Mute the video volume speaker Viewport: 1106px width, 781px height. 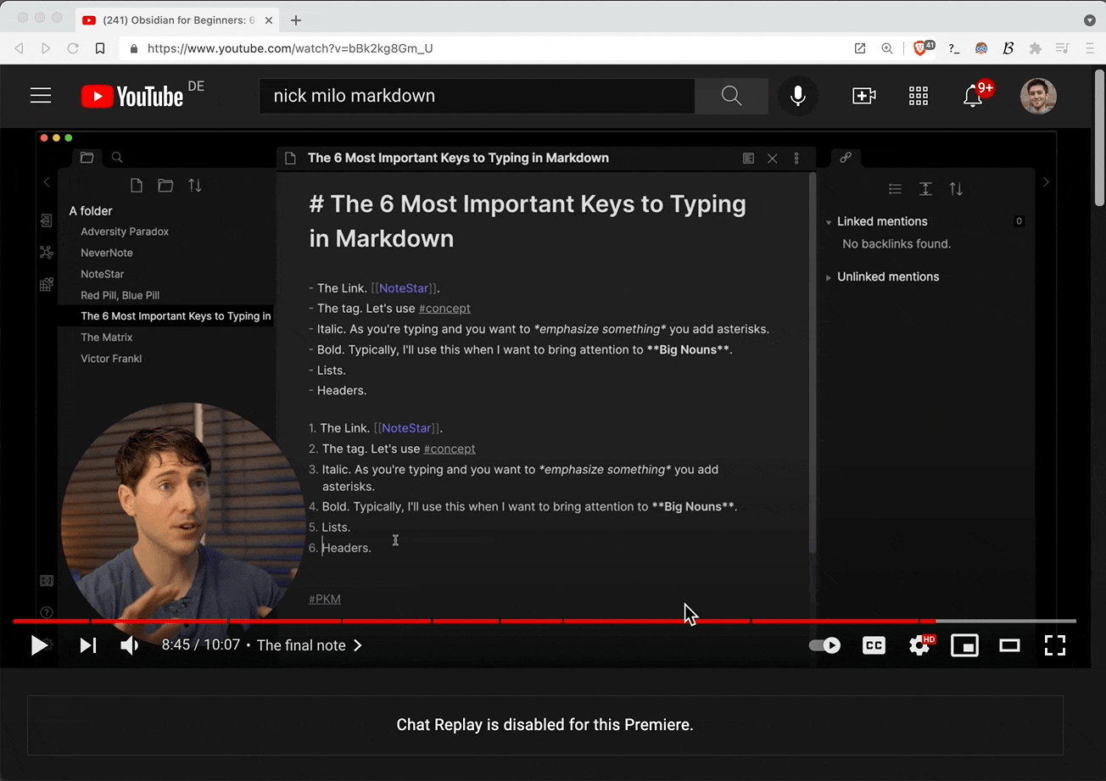pyautogui.click(x=130, y=645)
